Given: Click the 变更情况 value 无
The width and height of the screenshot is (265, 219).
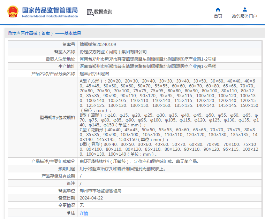Looking at the screenshot, I should [82, 205].
